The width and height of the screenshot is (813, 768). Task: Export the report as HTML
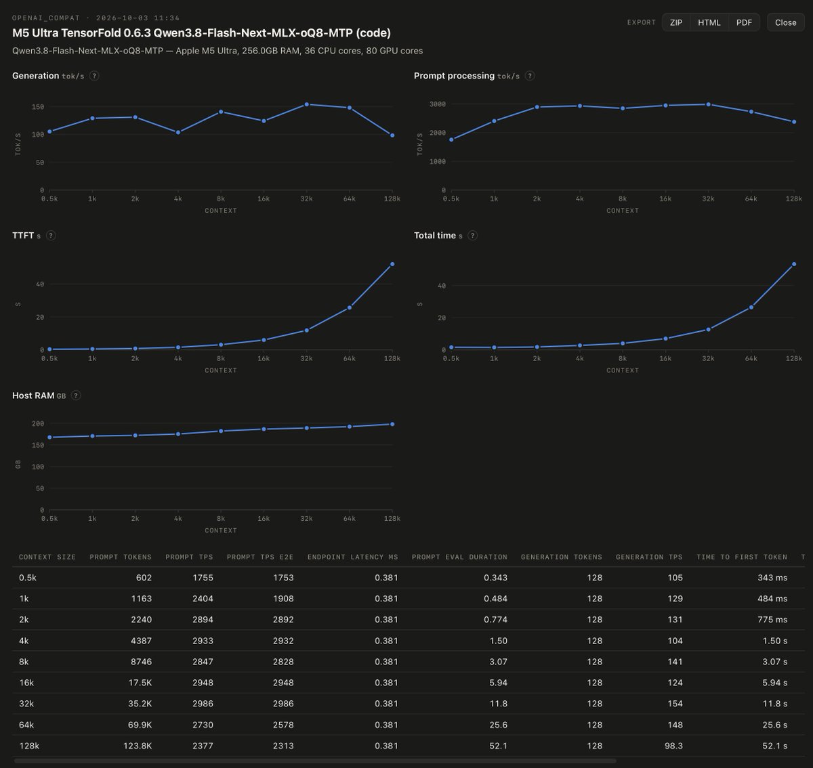[709, 22]
